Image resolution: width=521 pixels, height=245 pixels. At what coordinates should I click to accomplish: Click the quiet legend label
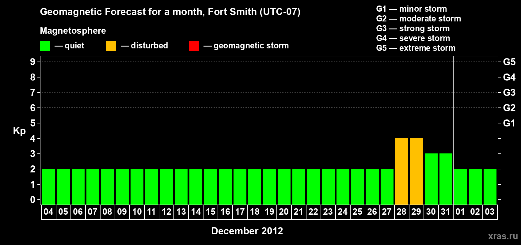pos(74,46)
